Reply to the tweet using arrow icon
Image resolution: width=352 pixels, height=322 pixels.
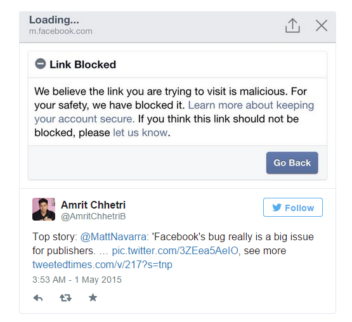[38, 298]
